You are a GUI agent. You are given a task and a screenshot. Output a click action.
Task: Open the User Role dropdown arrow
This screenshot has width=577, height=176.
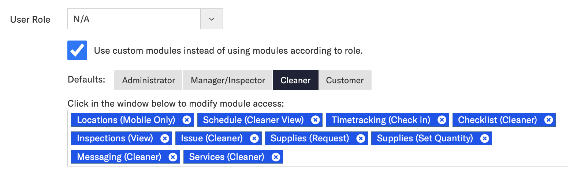212,19
